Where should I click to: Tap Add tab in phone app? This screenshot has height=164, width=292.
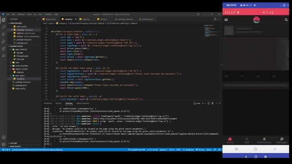(x=246, y=140)
